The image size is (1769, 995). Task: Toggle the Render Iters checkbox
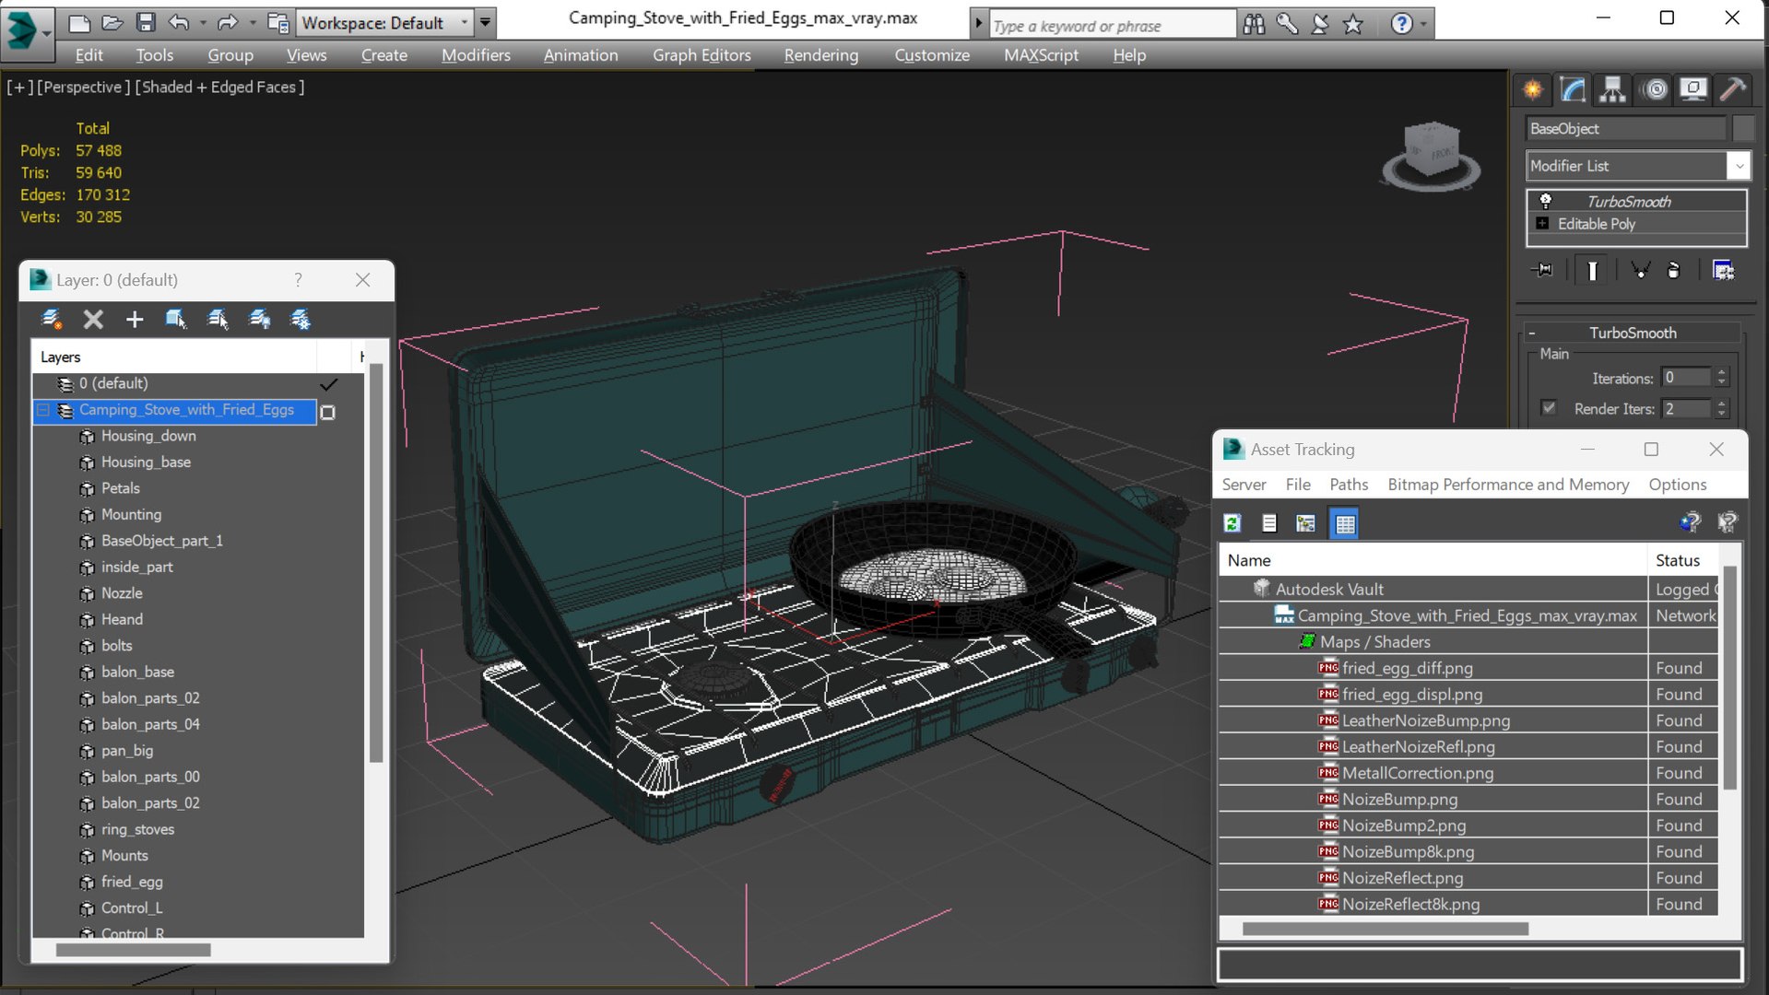[1549, 408]
